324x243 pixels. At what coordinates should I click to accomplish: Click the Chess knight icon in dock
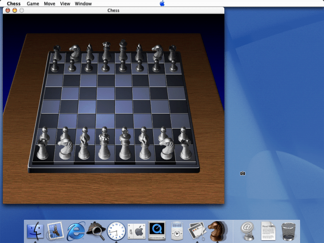click(x=218, y=231)
